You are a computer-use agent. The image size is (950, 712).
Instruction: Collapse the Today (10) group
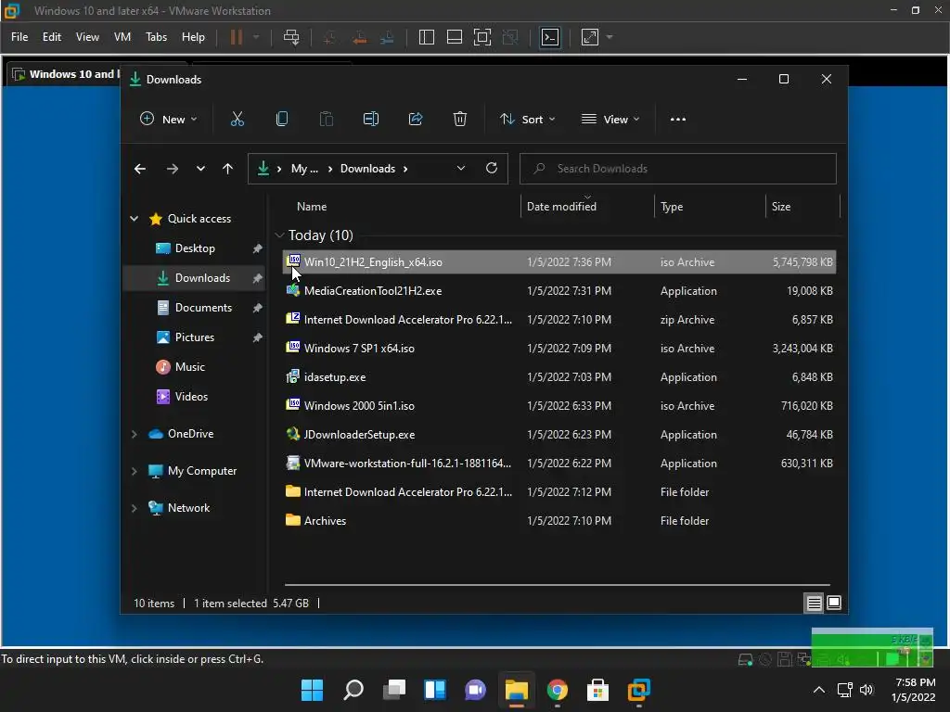pyautogui.click(x=279, y=235)
